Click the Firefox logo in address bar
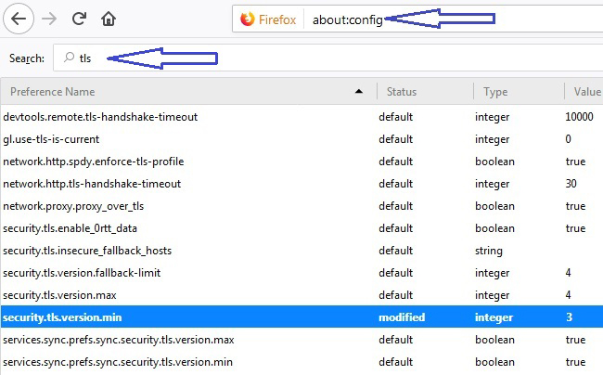 248,19
